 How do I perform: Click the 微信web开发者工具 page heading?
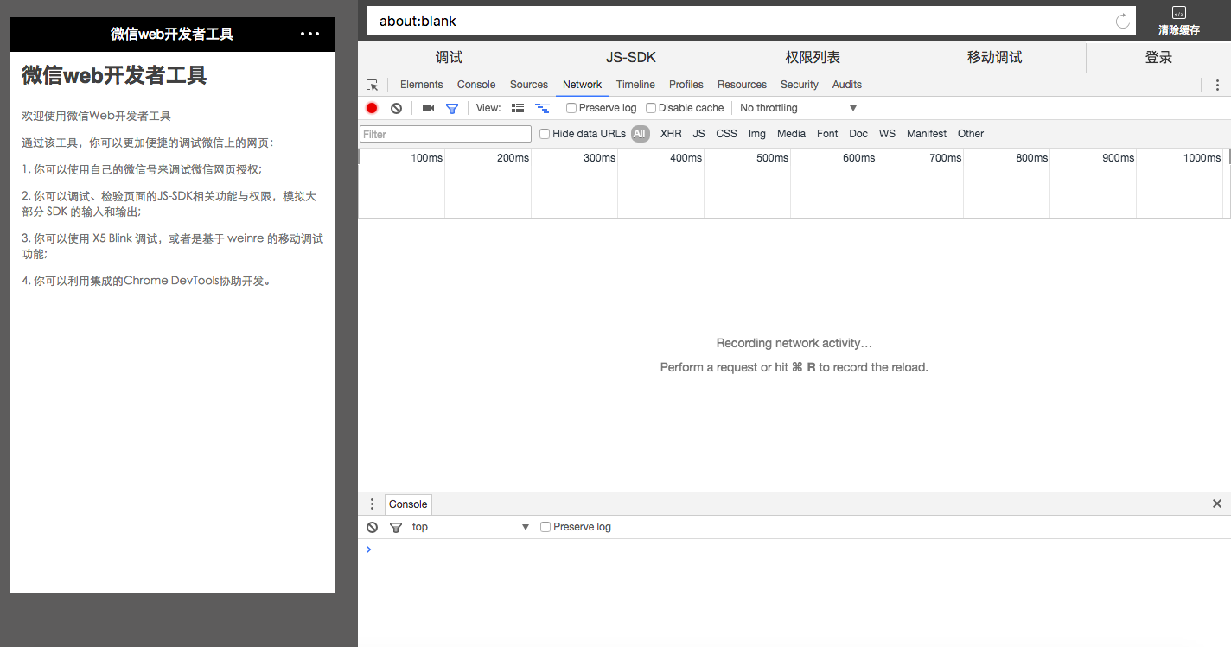(x=114, y=75)
